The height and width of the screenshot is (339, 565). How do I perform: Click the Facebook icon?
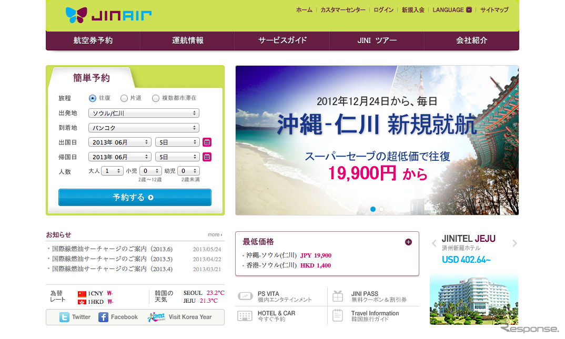(x=103, y=317)
